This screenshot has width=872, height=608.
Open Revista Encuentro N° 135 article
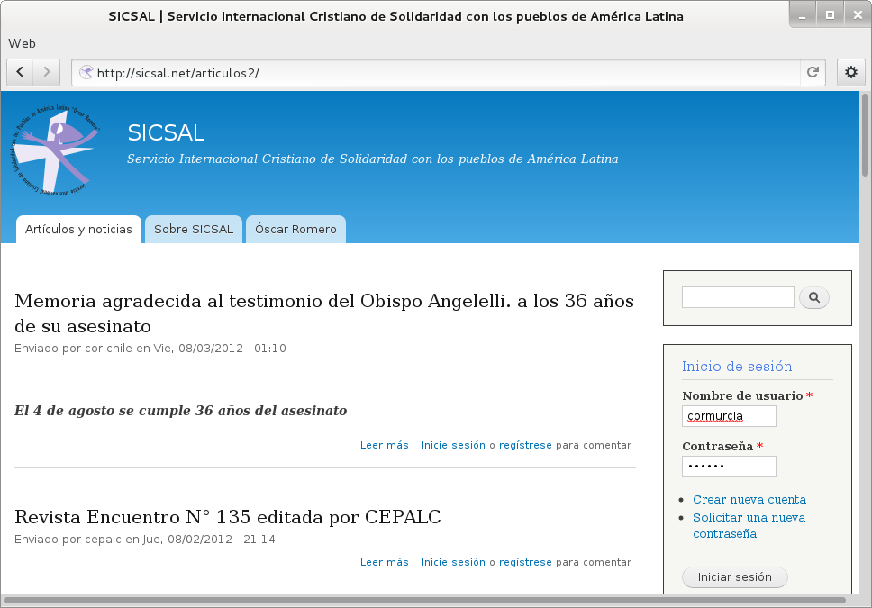227,517
